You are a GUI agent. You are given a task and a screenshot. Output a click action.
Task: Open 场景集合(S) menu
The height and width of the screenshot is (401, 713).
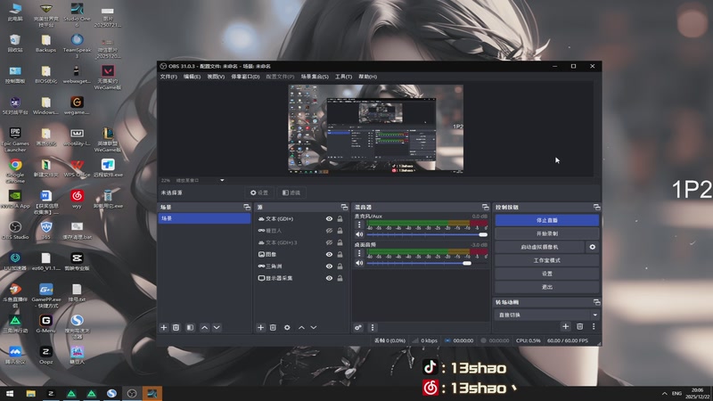[315, 77]
